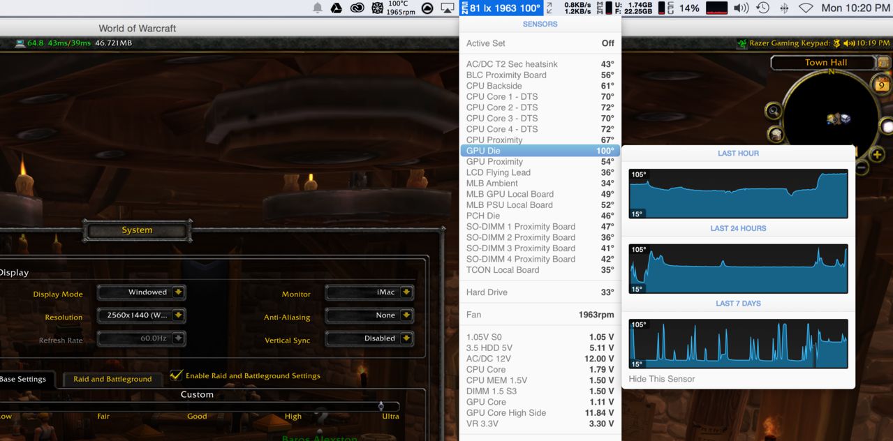Screen dimensions: 893x441
Task: Click the MLB Ambient sensor row
Action: point(540,184)
